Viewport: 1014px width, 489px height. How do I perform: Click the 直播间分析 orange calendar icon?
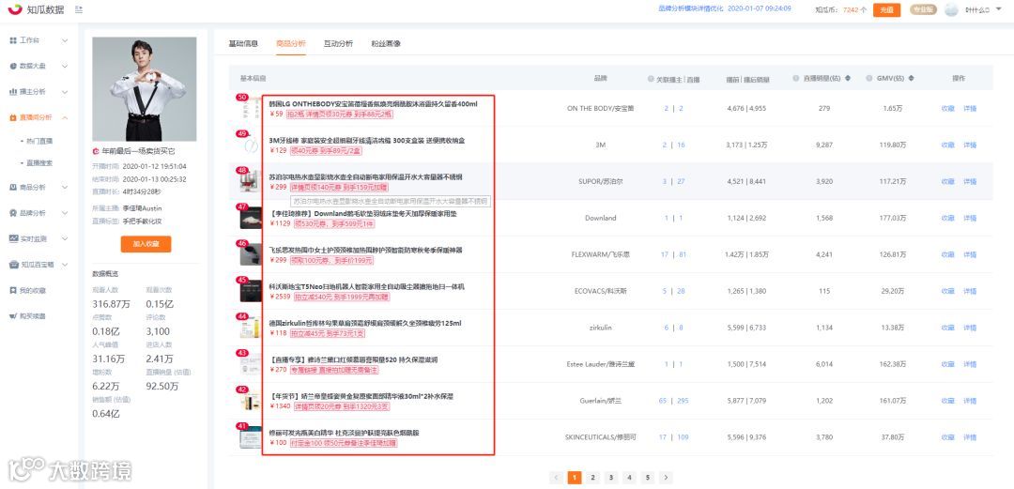(13, 117)
